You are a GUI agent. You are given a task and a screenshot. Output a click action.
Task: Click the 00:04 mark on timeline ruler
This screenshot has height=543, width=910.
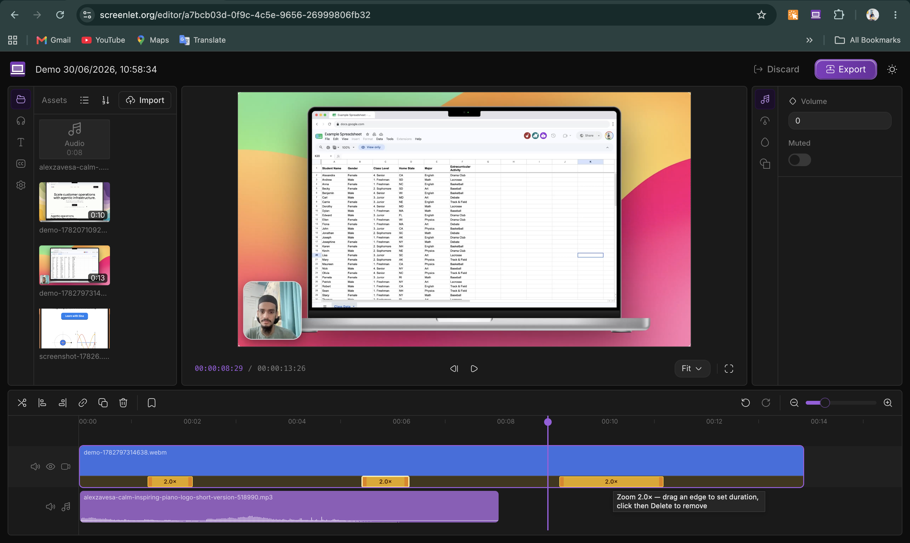(297, 421)
